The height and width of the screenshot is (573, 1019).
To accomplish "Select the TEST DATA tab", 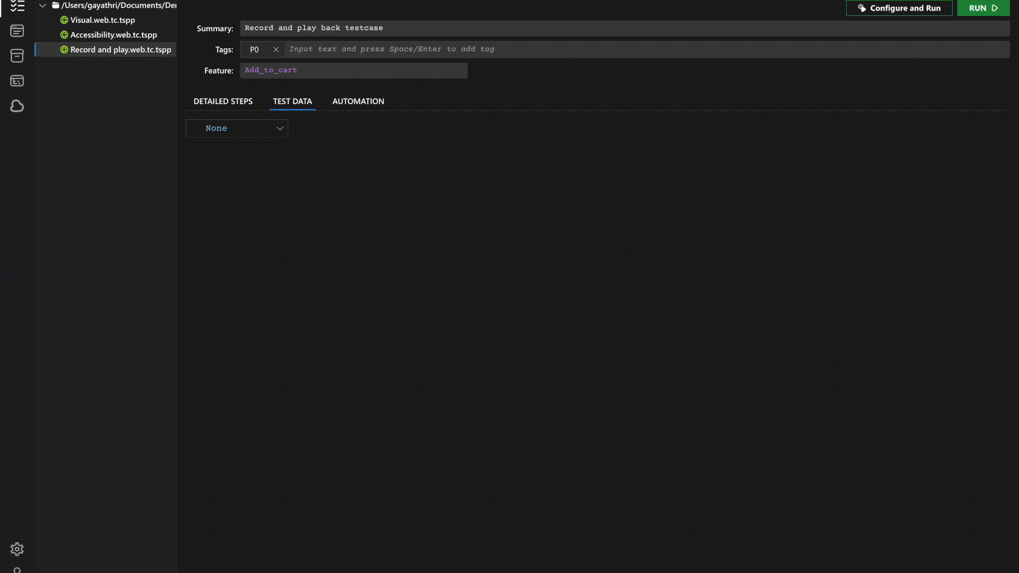I will pos(292,101).
